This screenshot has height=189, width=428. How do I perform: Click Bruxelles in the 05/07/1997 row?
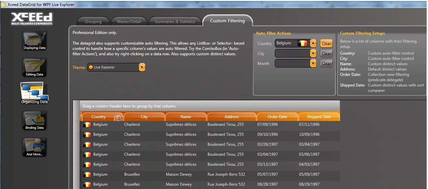pos(132,174)
